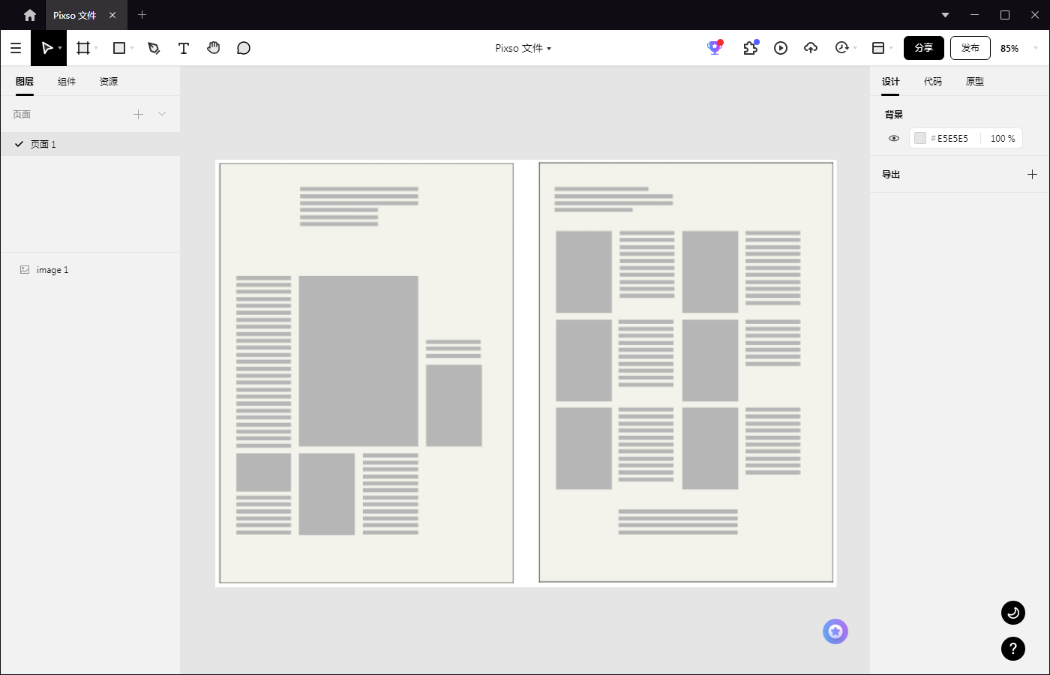The image size is (1050, 675).
Task: Click the 发布 publish button
Action: click(970, 48)
